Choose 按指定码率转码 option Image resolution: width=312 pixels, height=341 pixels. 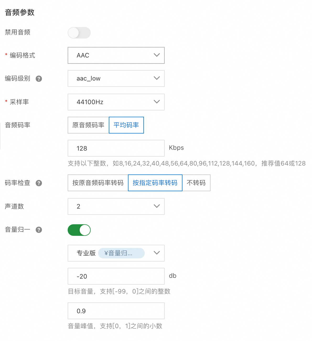coord(155,183)
